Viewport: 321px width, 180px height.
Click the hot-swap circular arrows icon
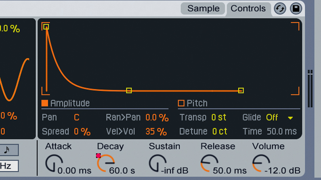coord(280,9)
